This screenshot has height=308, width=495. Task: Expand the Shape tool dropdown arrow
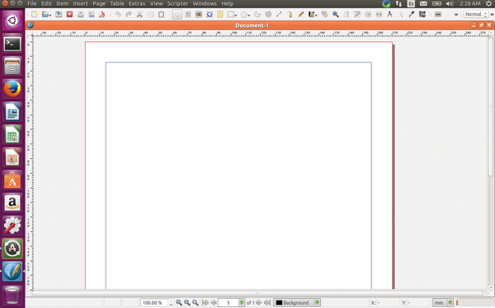click(x=236, y=15)
